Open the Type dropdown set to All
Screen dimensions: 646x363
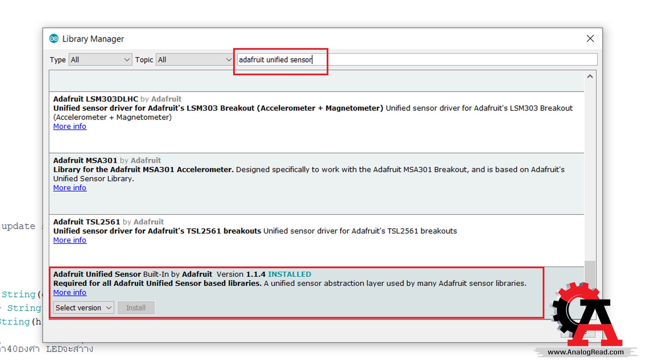click(x=100, y=60)
